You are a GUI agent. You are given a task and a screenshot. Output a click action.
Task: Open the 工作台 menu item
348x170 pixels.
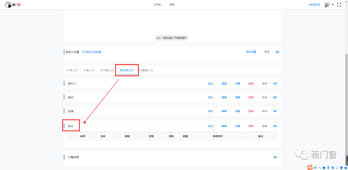click(157, 5)
